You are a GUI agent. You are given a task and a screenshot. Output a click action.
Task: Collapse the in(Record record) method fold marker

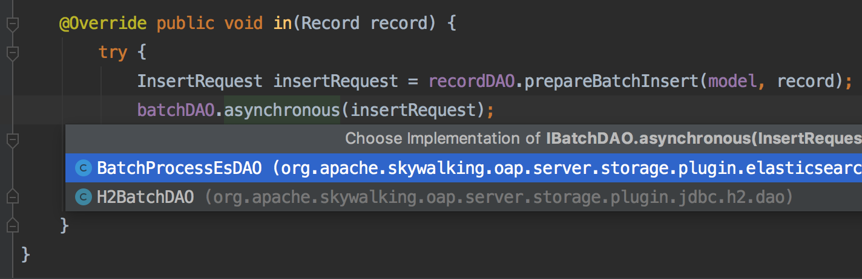tap(12, 24)
